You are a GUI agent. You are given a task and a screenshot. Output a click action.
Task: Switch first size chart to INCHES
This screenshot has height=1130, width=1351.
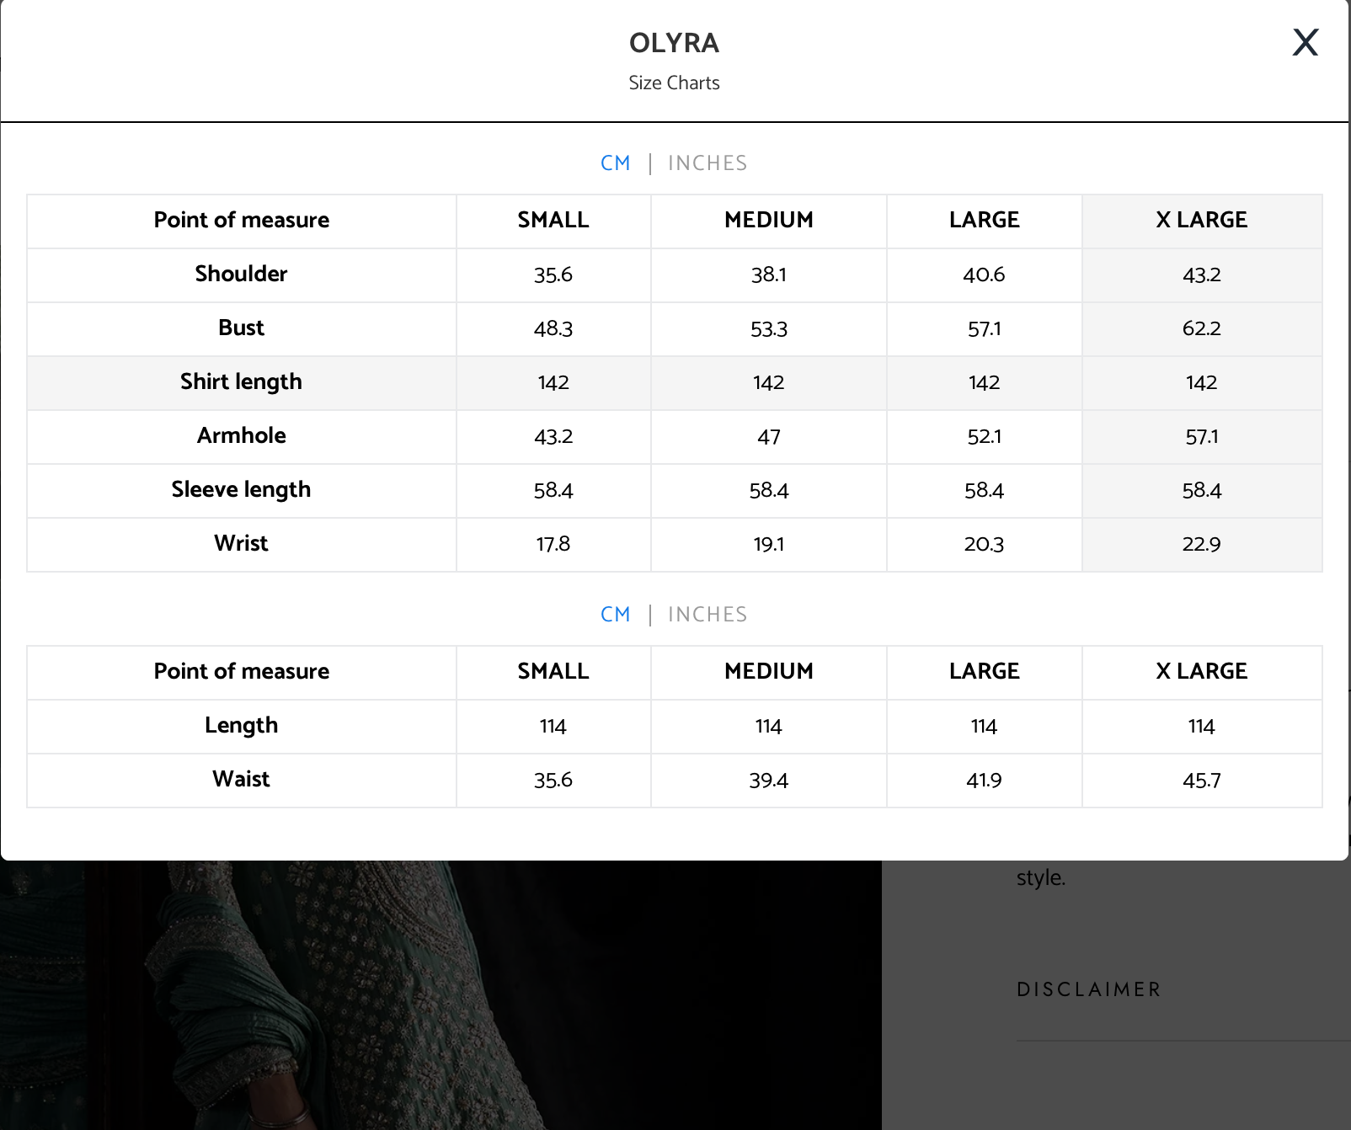point(708,163)
